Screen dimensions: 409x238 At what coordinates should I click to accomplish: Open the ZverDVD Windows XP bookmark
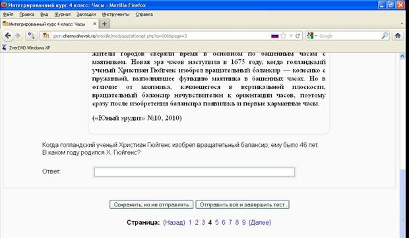click(26, 47)
